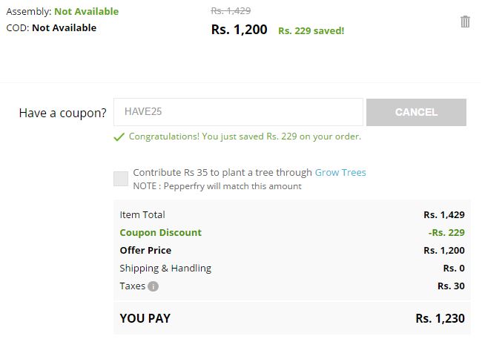
Task: Select the Rs. 1,200 offer price at top
Action: pyautogui.click(x=240, y=30)
